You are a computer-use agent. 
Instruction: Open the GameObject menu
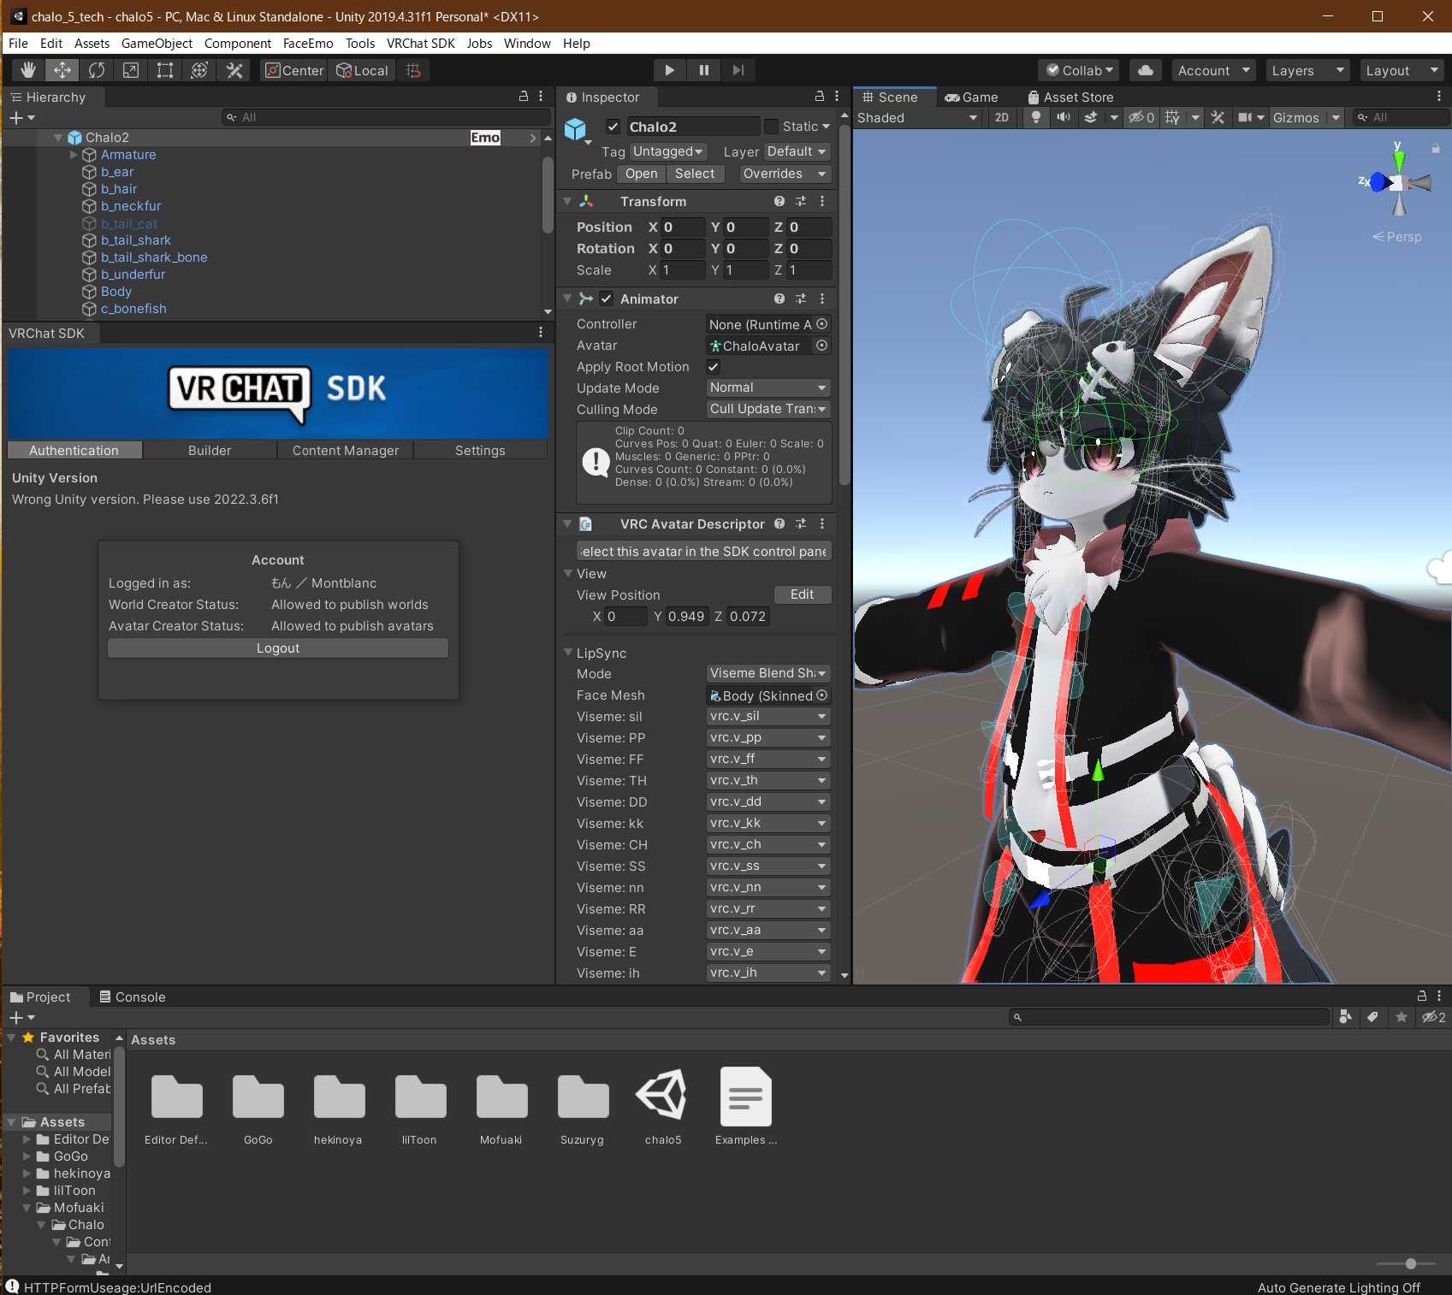[x=157, y=44]
